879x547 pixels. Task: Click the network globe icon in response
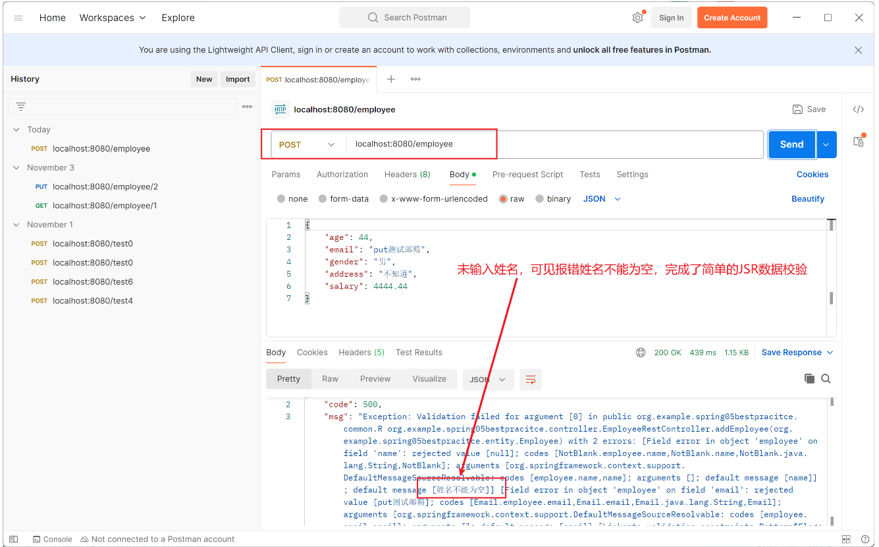[641, 353]
